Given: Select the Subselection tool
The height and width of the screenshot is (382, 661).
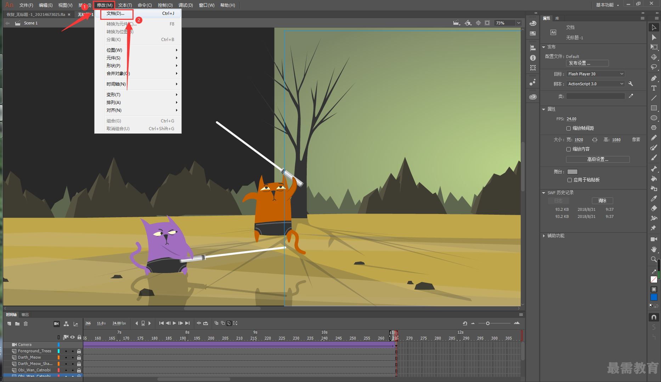Looking at the screenshot, I should click(654, 37).
